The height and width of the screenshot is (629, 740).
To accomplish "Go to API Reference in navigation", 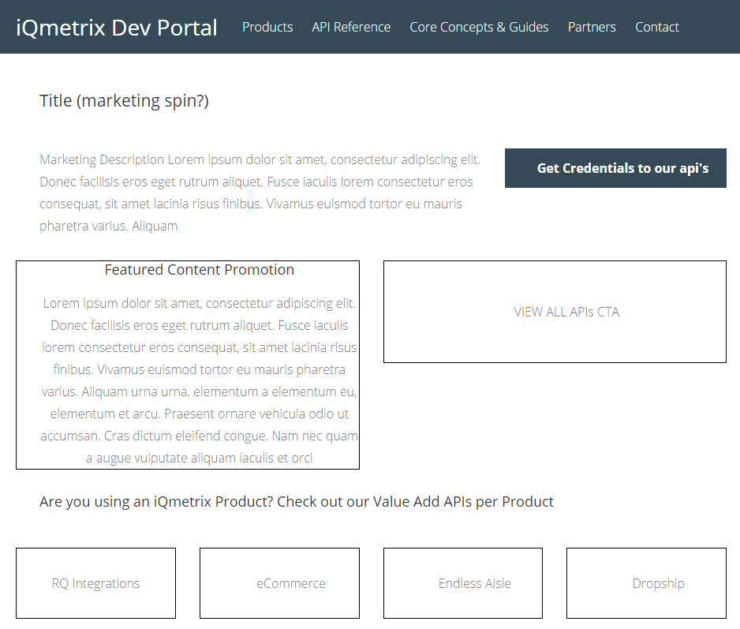I will (351, 28).
